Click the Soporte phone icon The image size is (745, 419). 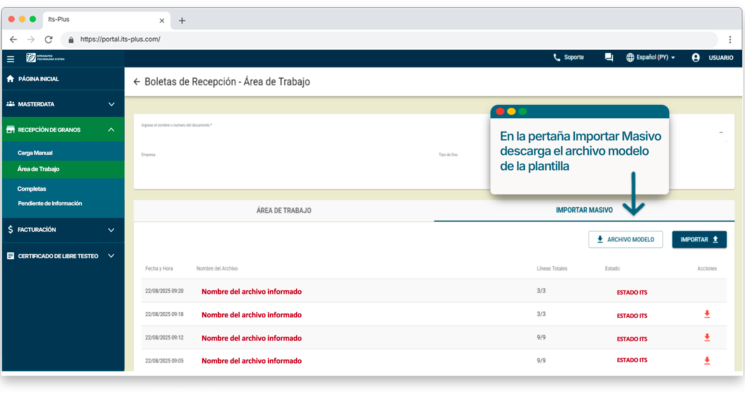557,57
